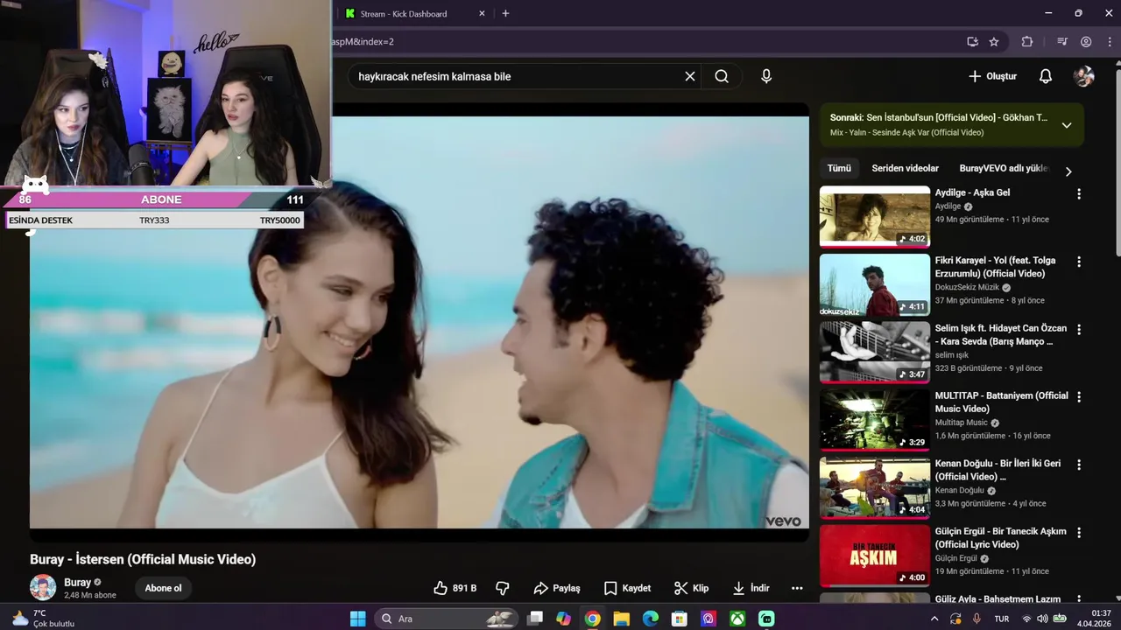Viewport: 1121px width, 630px height.
Task: Bookmark this page with the star icon
Action: click(x=994, y=41)
